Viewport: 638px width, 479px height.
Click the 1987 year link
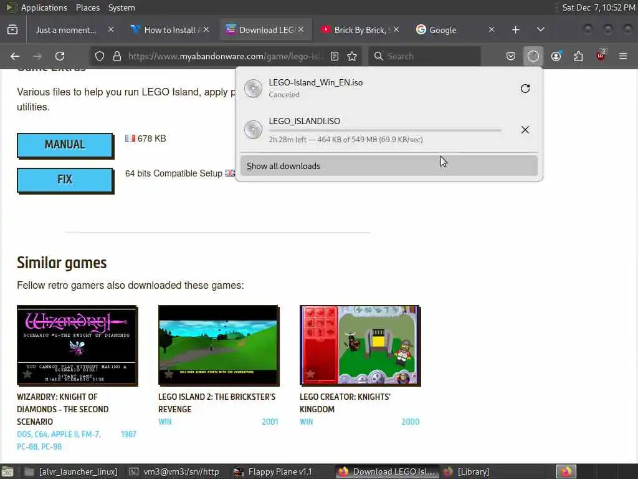(x=128, y=434)
